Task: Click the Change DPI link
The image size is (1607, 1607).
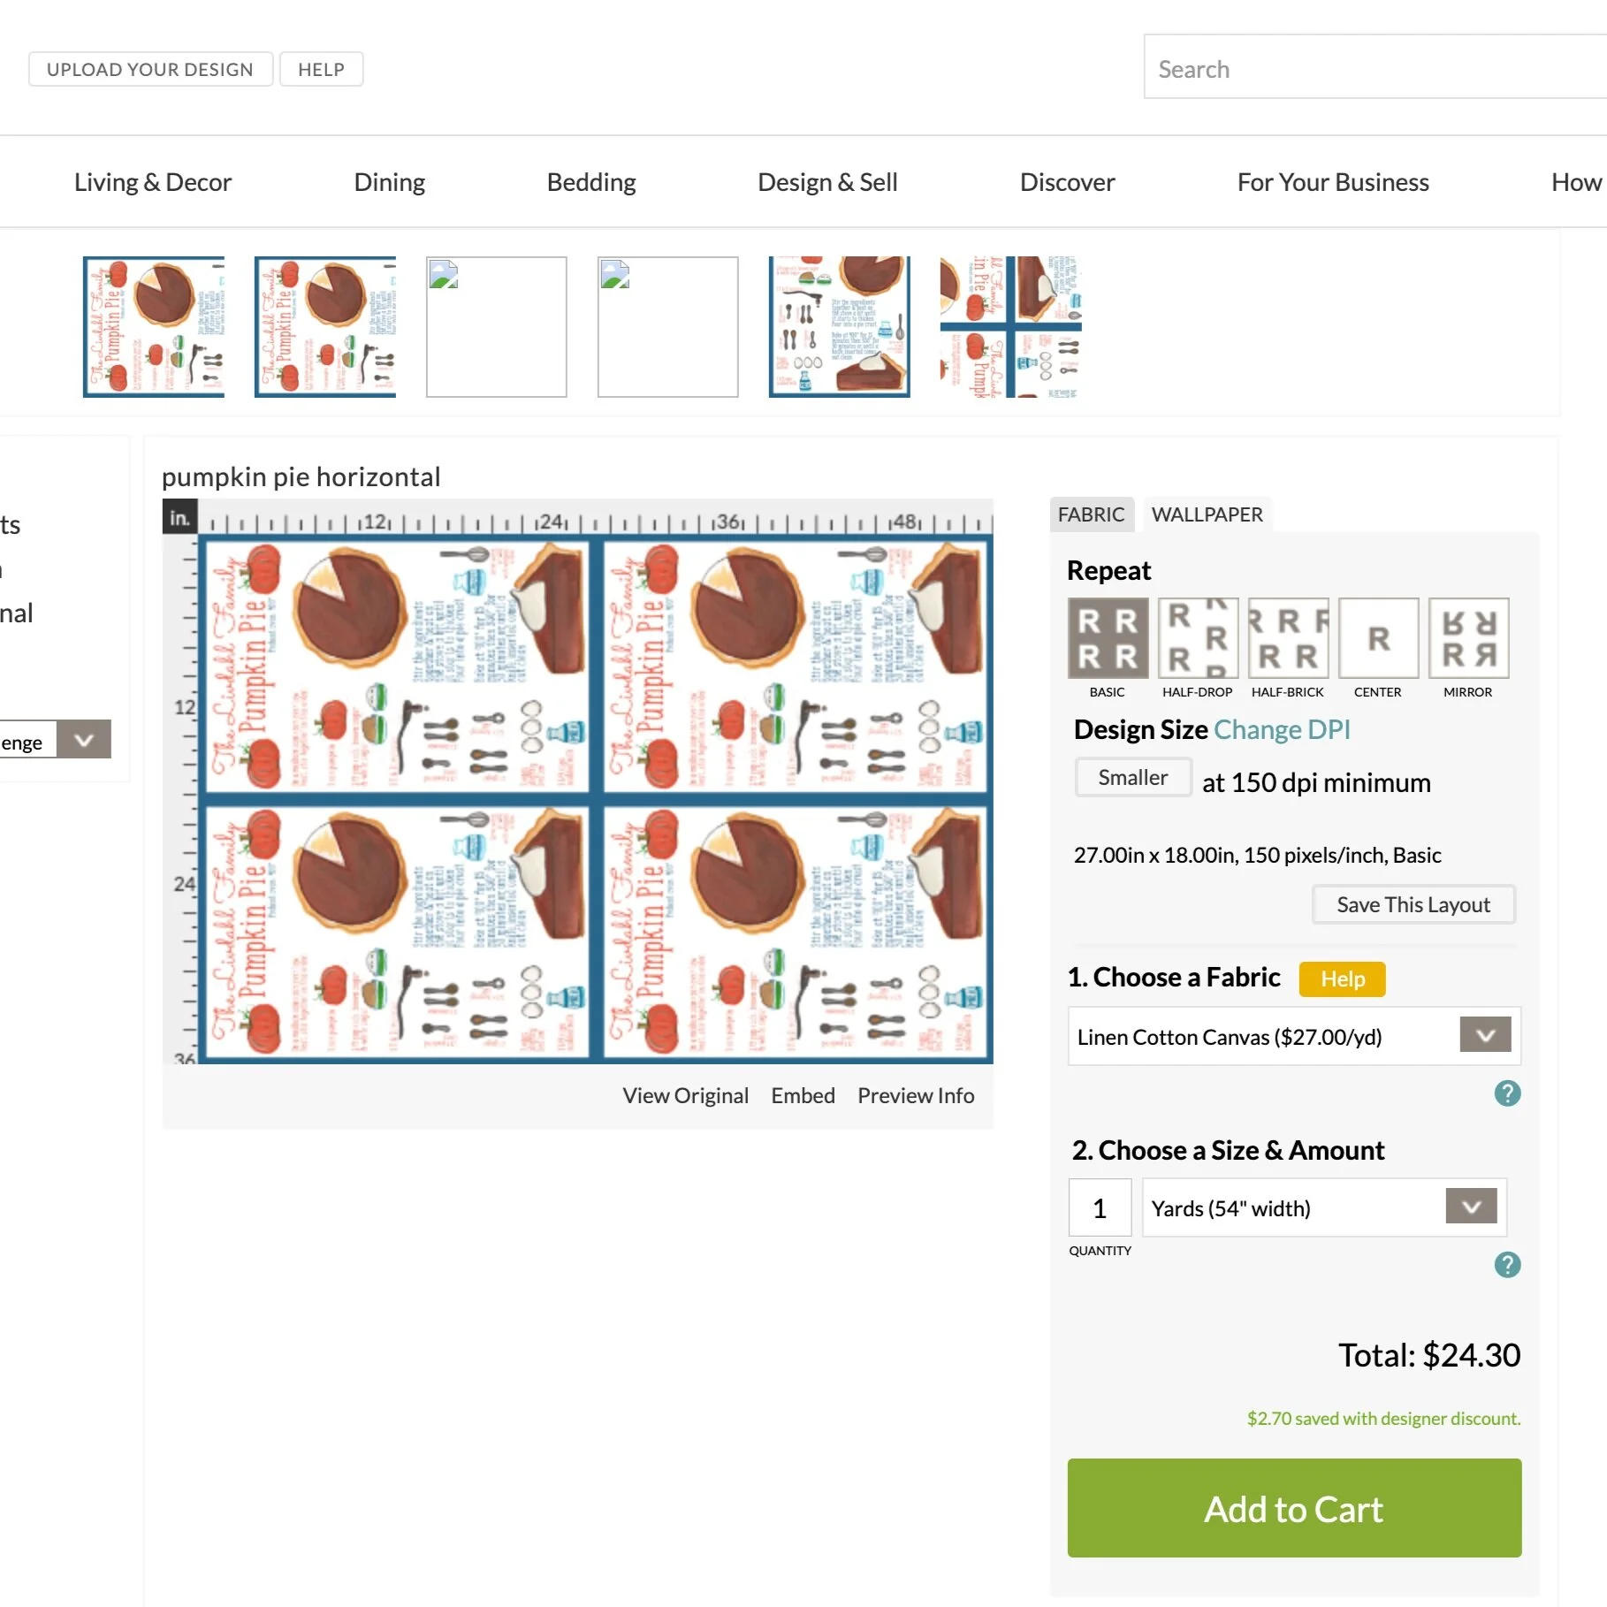Action: tap(1282, 729)
